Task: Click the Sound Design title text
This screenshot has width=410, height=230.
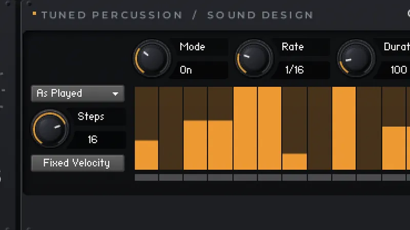Action: pos(260,15)
